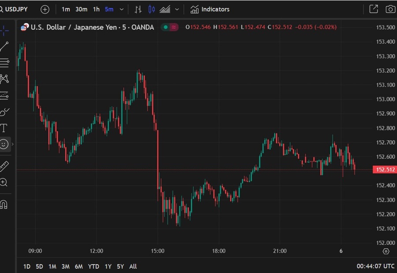The width and height of the screenshot is (397, 273).
Task: Click the 12:00 time axis label
Action: tap(96, 251)
